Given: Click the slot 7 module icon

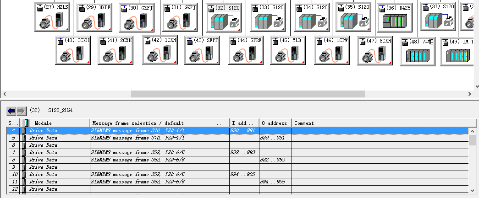Looking at the screenshot, I should click(24, 153).
